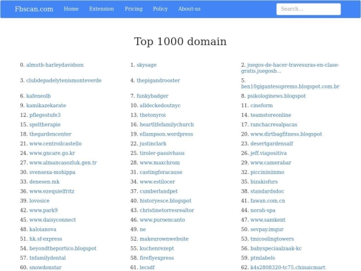Visit the alldeckedoutnyc entry

point(160,105)
